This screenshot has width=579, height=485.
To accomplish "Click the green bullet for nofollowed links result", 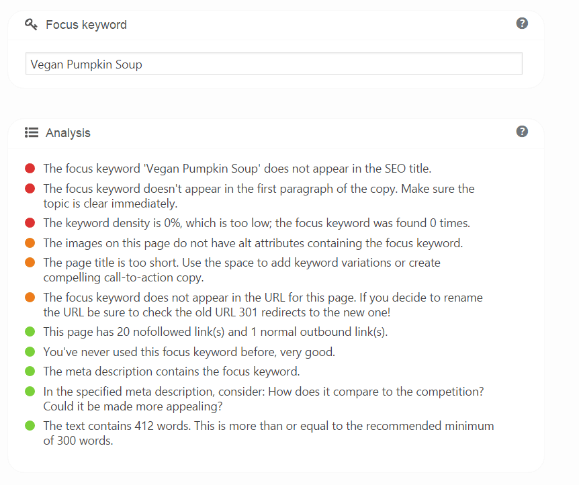I will (30, 331).
